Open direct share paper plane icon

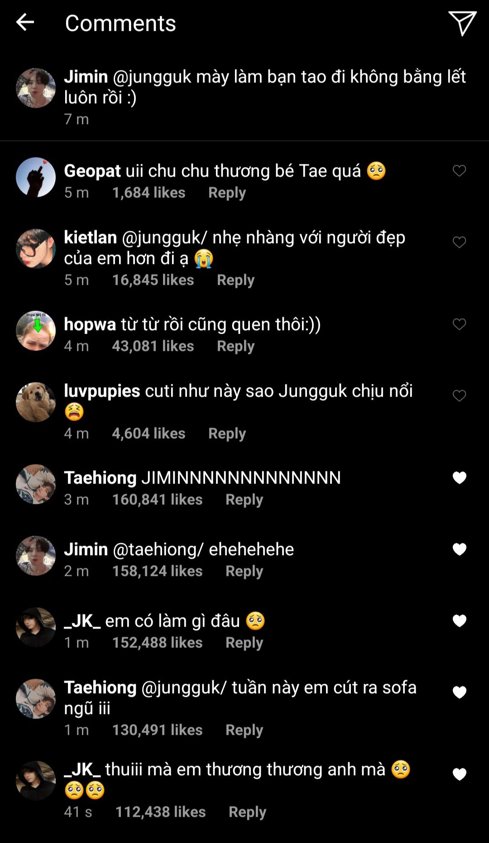click(x=462, y=23)
